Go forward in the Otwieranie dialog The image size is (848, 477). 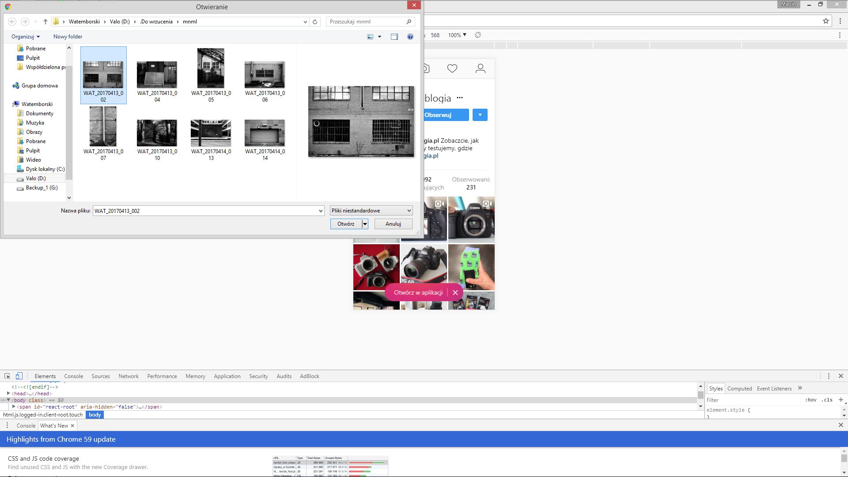pyautogui.click(x=25, y=22)
